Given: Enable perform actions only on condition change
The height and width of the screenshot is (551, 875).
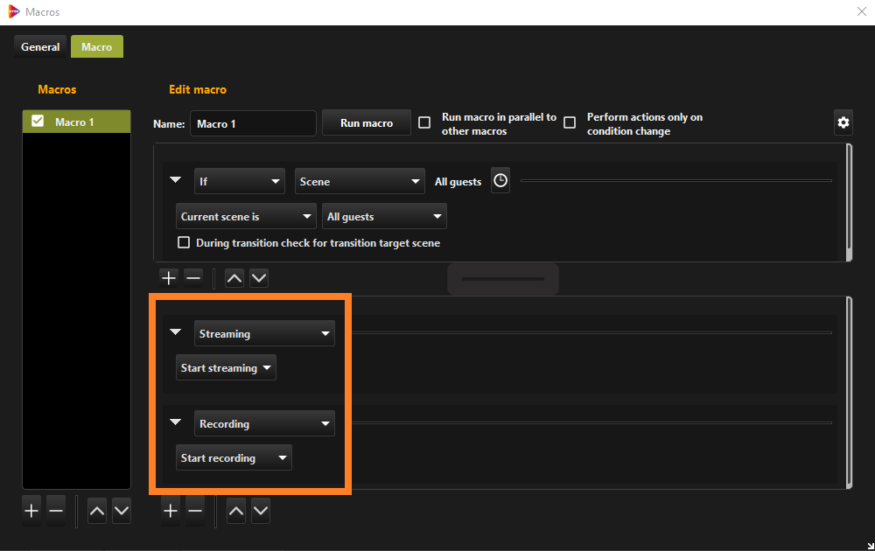Looking at the screenshot, I should (570, 122).
